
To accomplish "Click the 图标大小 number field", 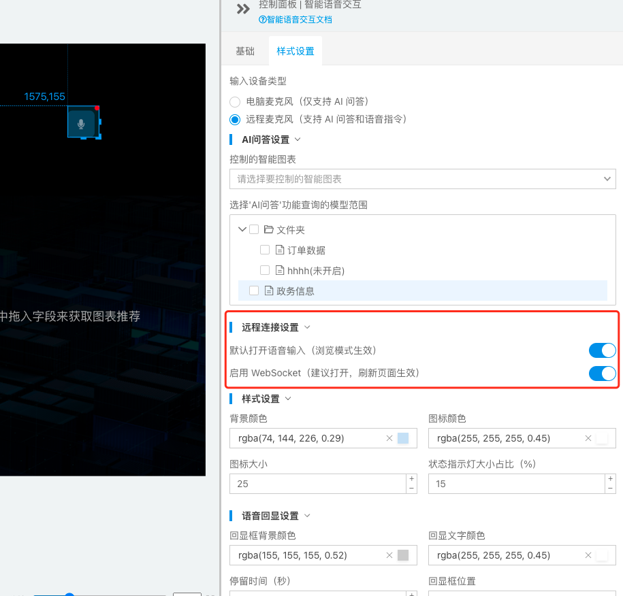I will tap(318, 484).
